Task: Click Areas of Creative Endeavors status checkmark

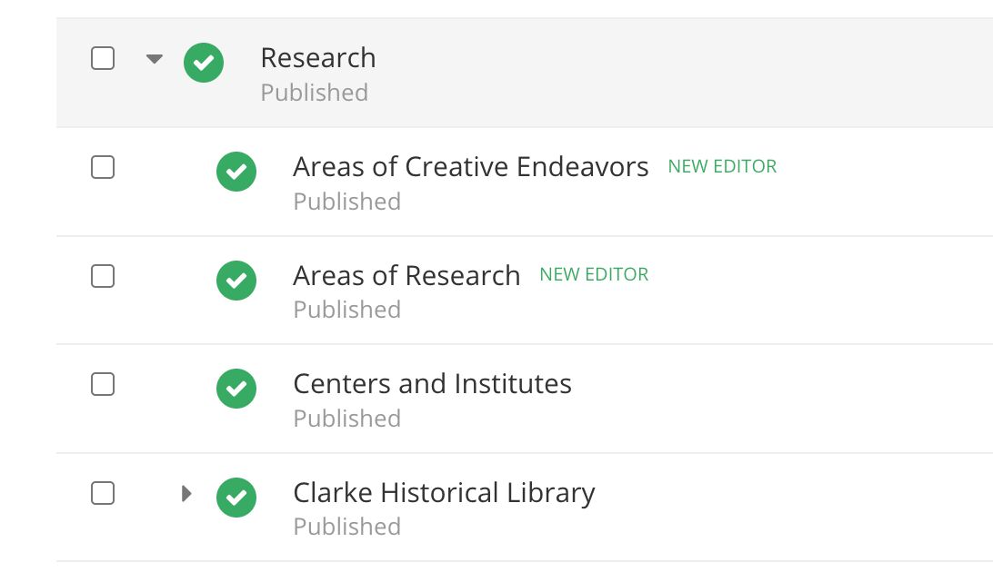Action: [x=236, y=172]
